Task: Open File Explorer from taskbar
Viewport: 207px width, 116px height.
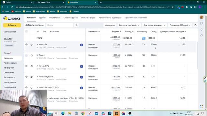Action: coord(70,113)
